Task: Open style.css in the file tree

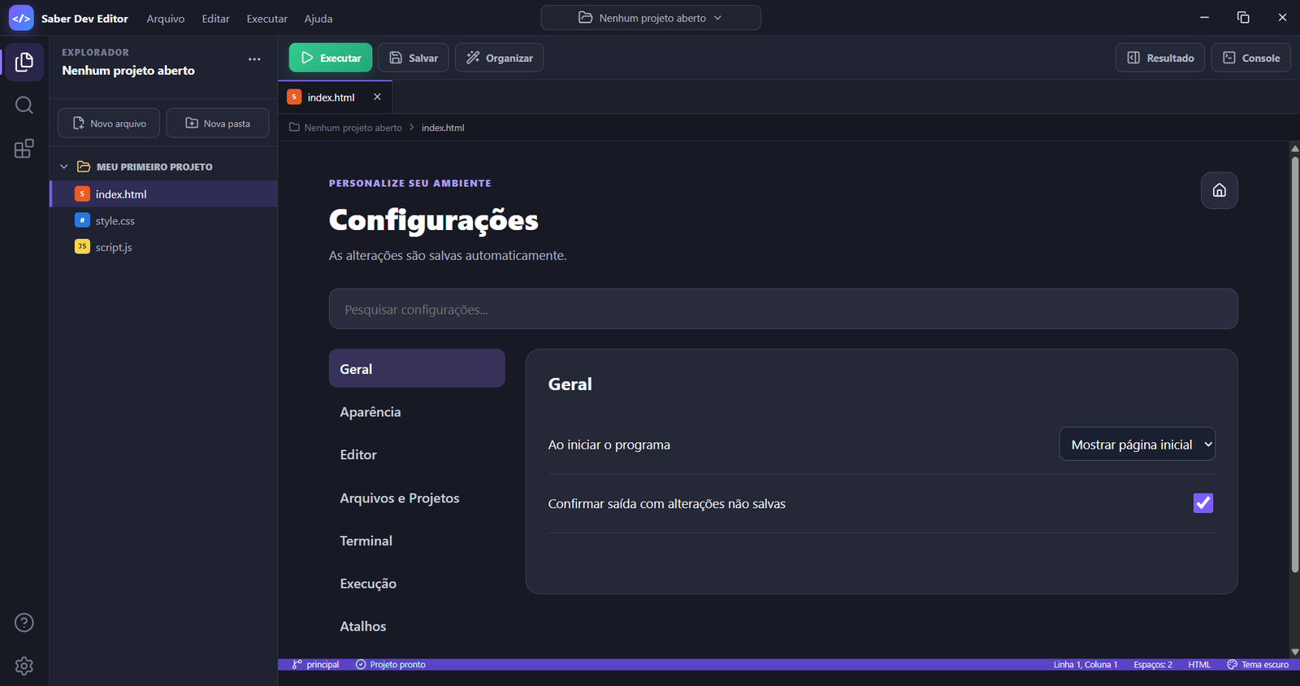Action: point(164,220)
